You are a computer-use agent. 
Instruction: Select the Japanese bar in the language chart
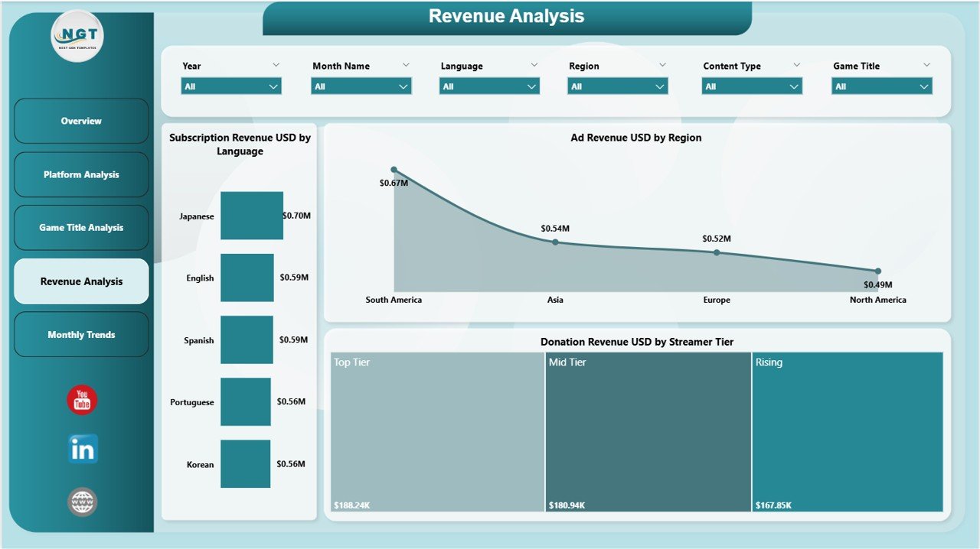pyautogui.click(x=252, y=216)
